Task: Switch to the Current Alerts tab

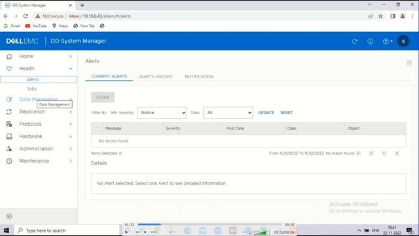Action: [x=109, y=76]
